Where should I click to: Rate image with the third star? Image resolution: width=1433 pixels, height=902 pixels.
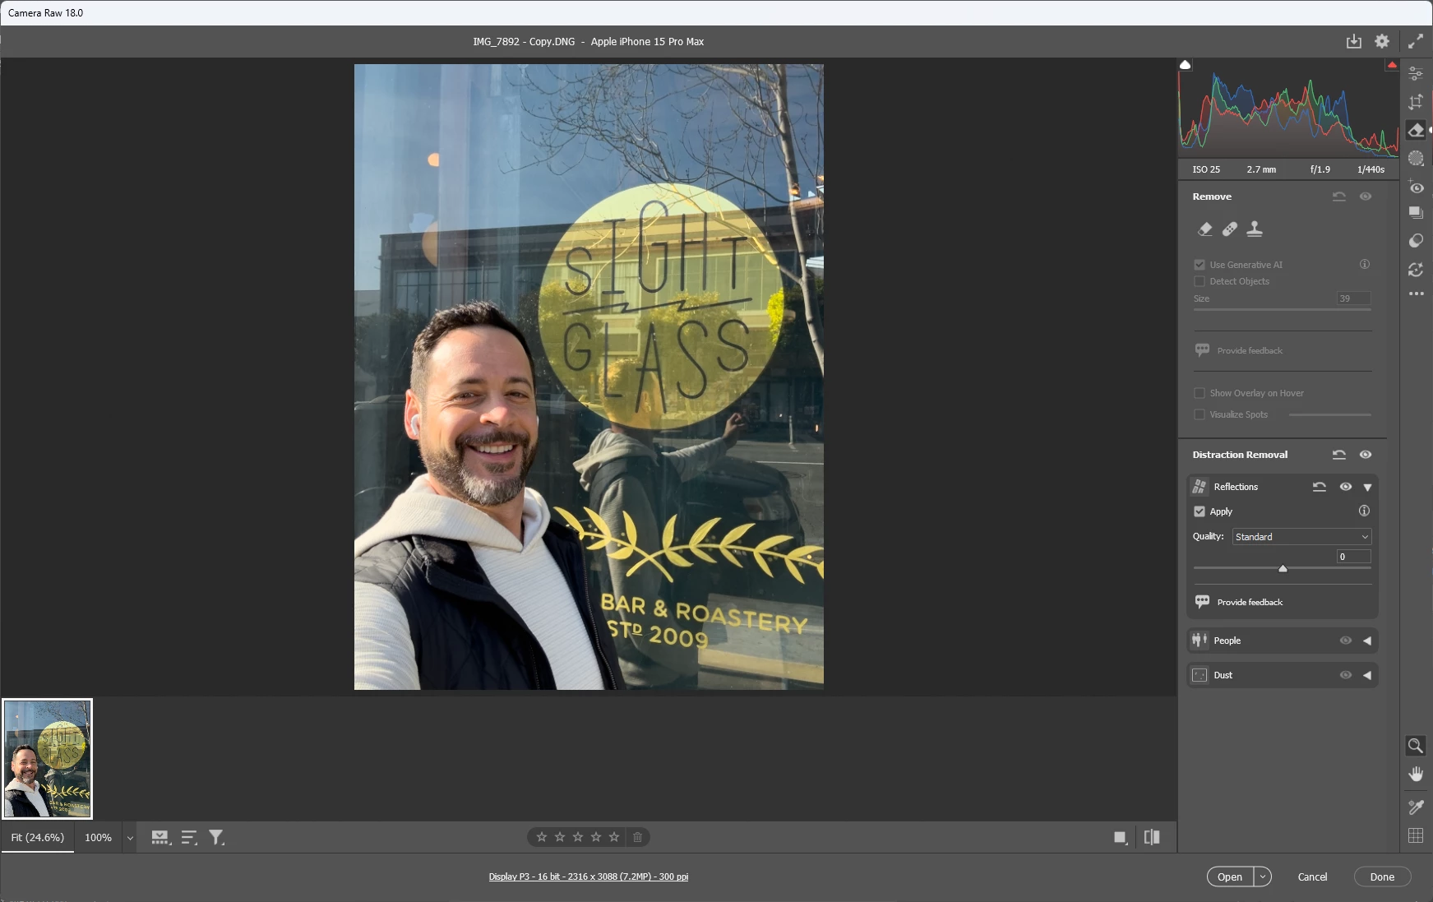click(578, 837)
